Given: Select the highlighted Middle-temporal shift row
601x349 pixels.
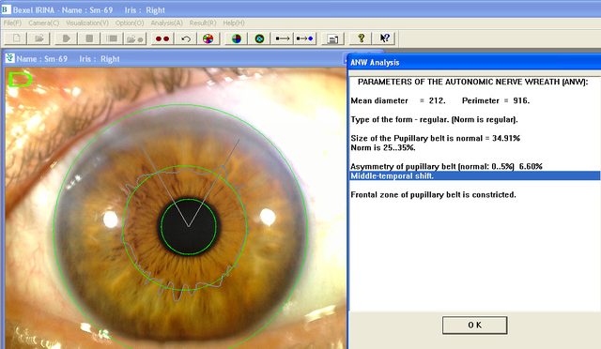Looking at the screenshot, I should (474, 175).
